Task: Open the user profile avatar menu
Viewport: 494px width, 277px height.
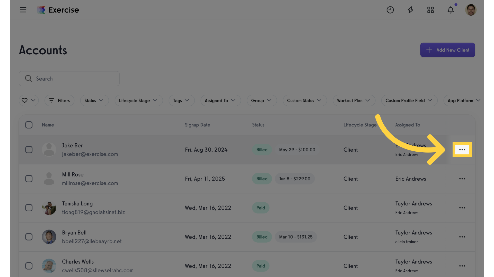Action: 471,10
